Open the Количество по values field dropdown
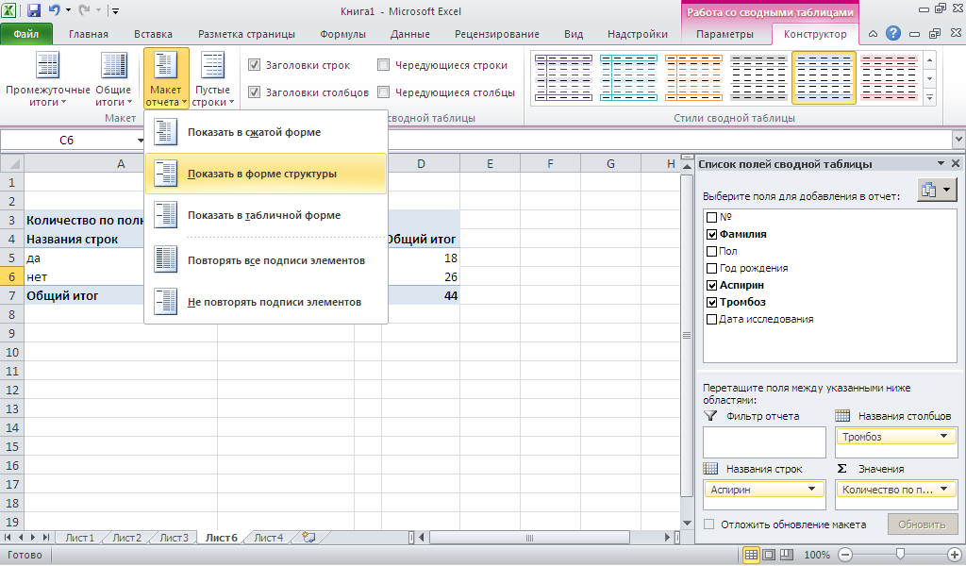This screenshot has width=966, height=566. click(944, 490)
